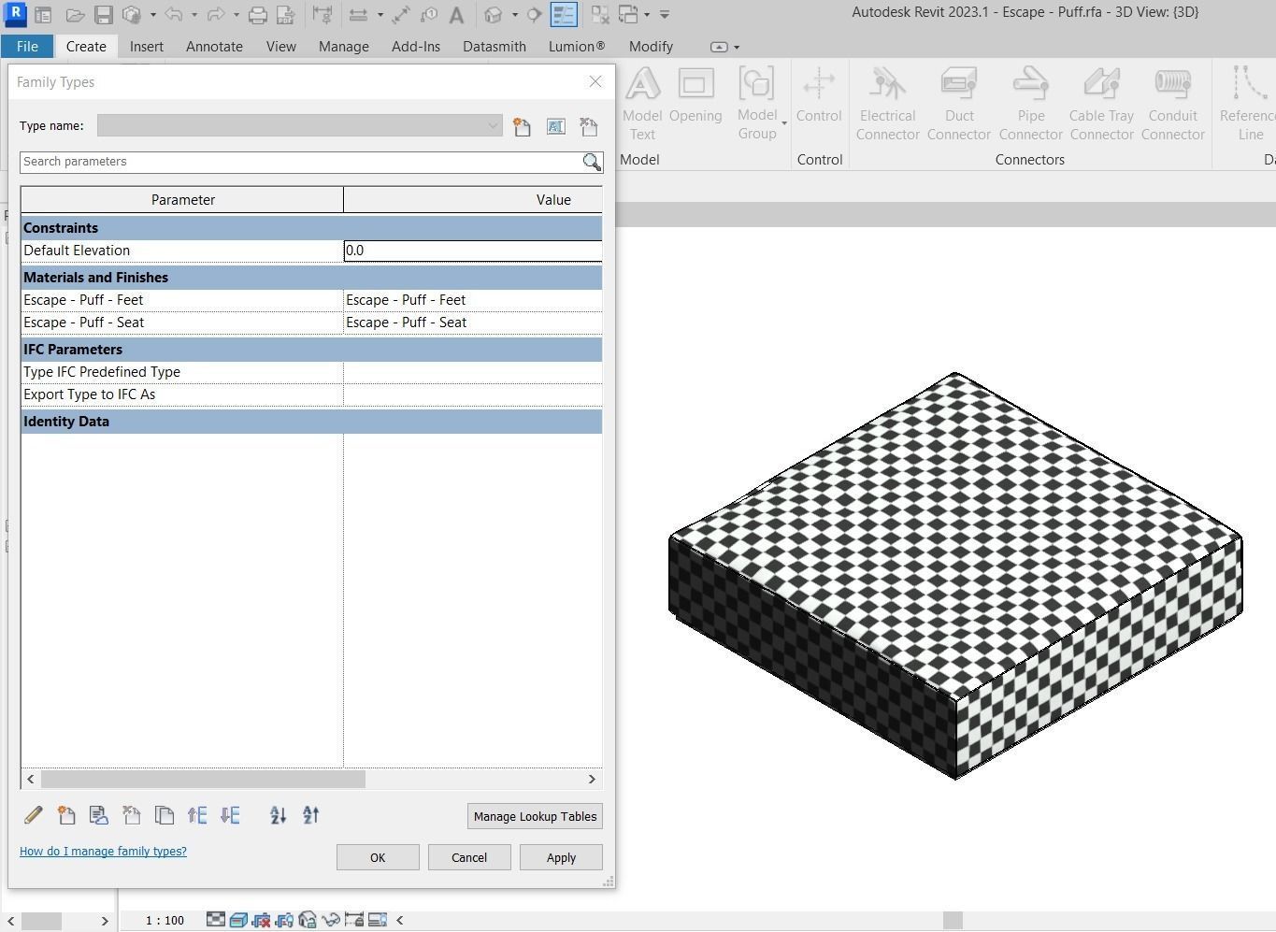Expand the Model Group dropdown arrow
This screenshot has width=1276, height=932.
[784, 123]
